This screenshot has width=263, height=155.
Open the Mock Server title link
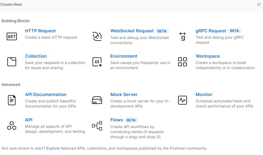pos(124,94)
